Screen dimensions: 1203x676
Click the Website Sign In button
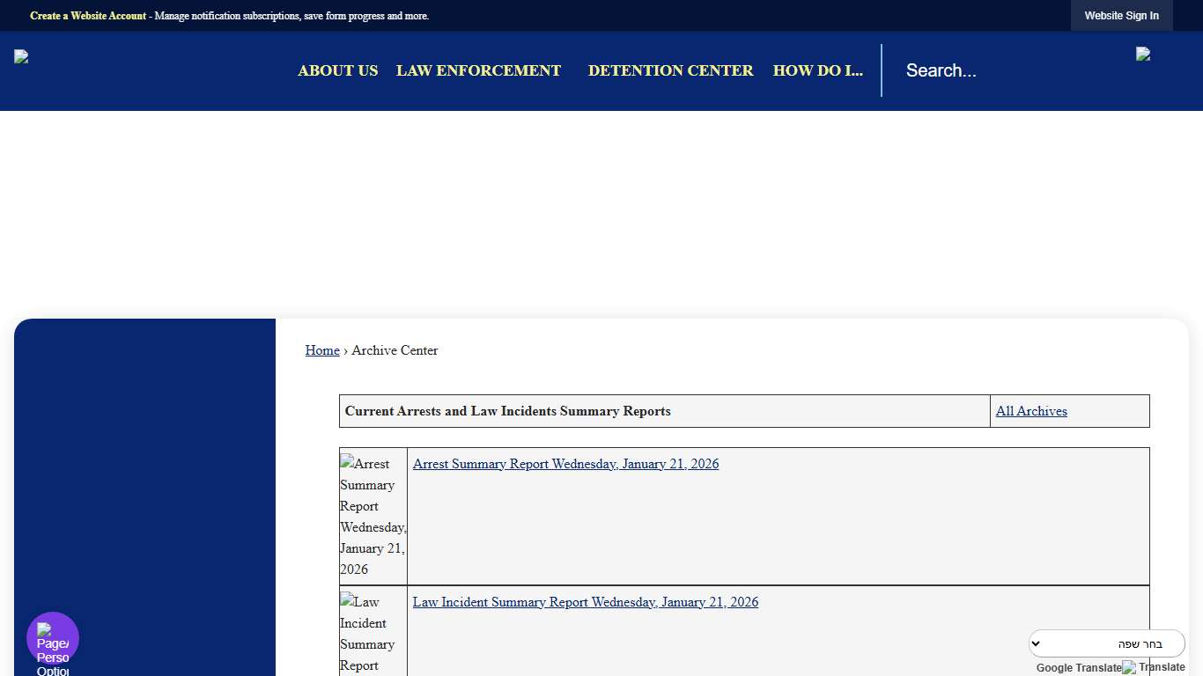[x=1121, y=15]
